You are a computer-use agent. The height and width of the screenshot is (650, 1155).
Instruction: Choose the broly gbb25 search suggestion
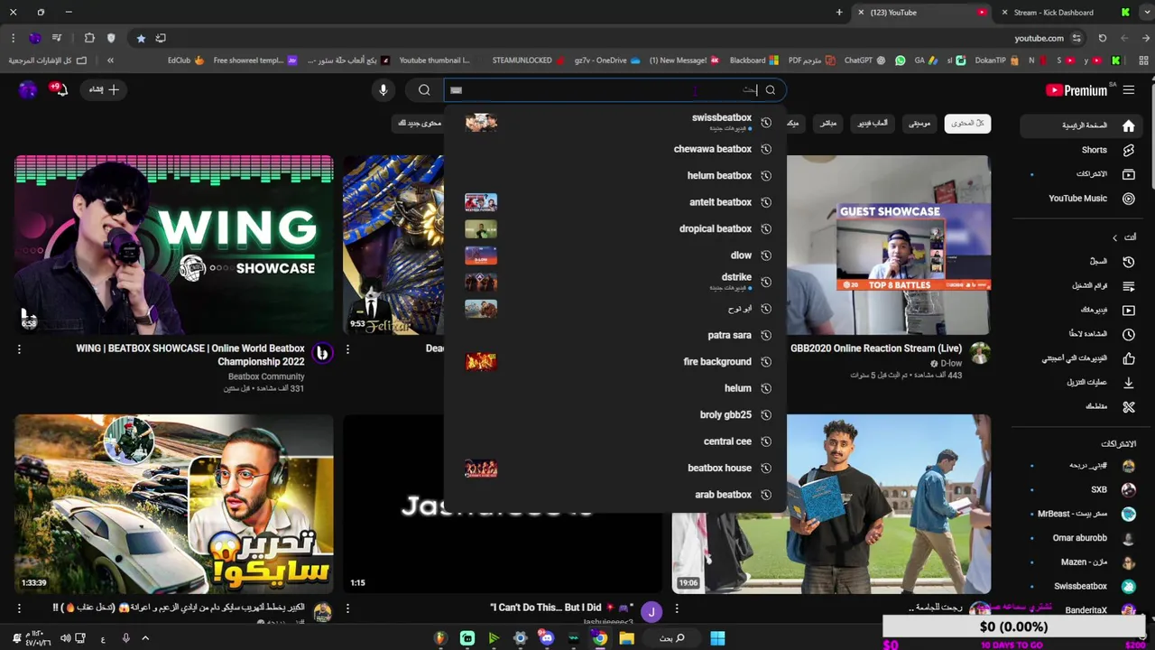click(x=615, y=415)
